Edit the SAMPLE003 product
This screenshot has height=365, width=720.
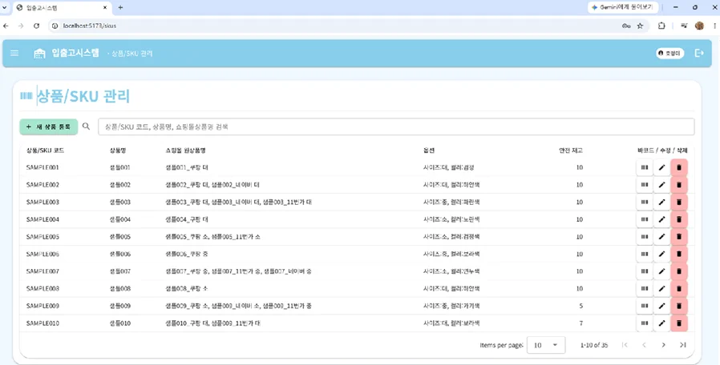coord(661,203)
